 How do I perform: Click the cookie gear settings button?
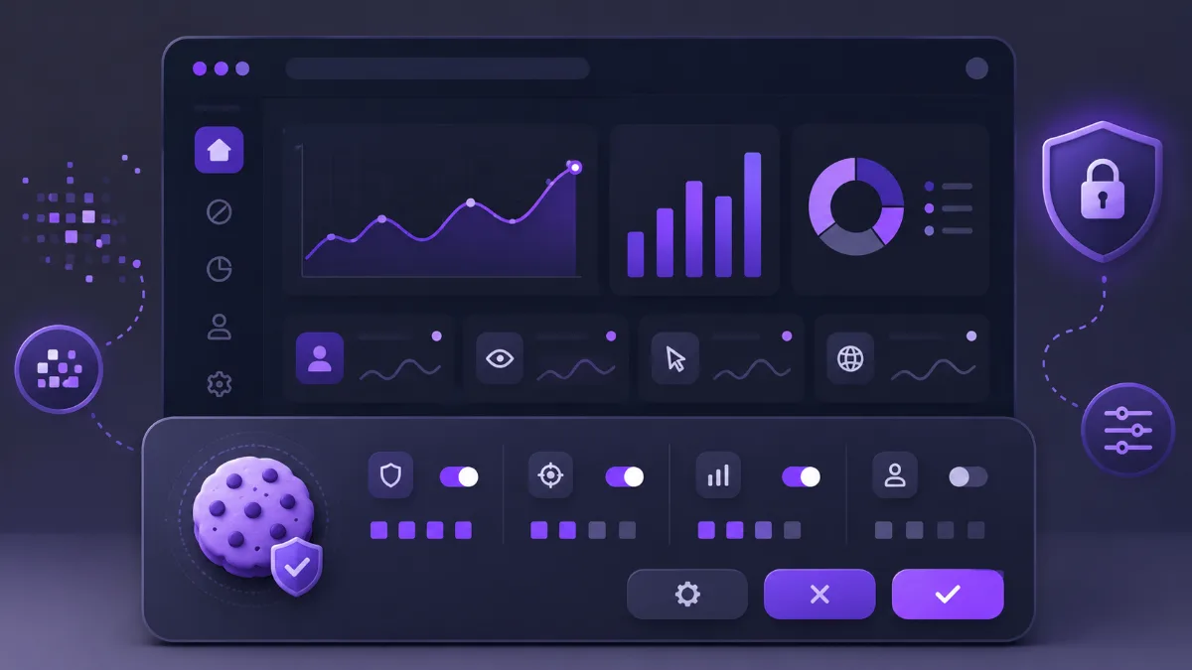(687, 595)
